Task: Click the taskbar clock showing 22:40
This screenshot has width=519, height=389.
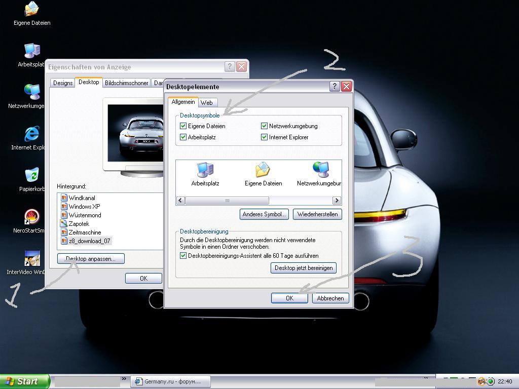Action: [505, 381]
